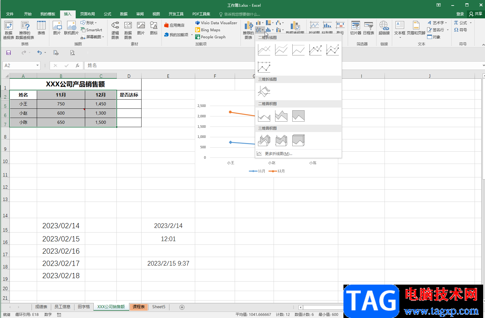This screenshot has width=485, height=318.
Task: Insert a Table (表格)
Action: coord(41,28)
